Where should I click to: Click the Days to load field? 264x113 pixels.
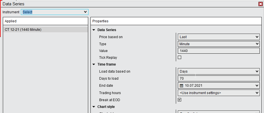[219, 78]
